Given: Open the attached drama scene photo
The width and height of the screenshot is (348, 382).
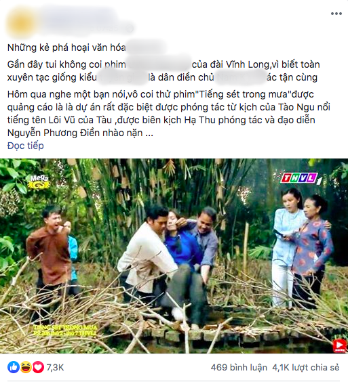Looking at the screenshot, I should click(174, 256).
